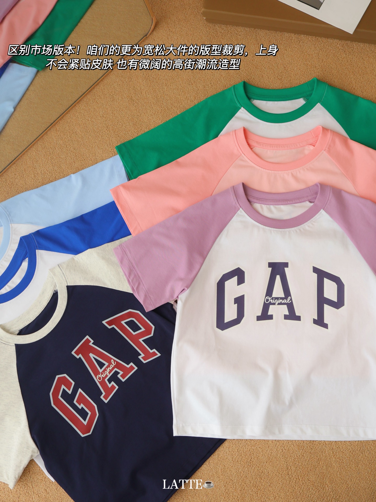
Task: Click the caption line starting with 不会紧贴皮肤
Action: (x=143, y=65)
